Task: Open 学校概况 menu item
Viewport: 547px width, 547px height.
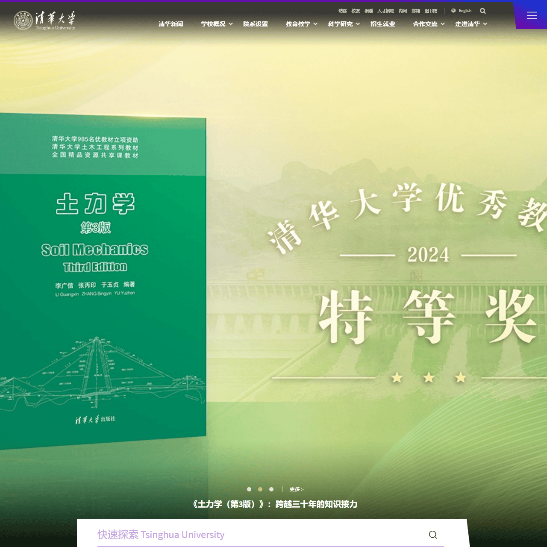Action: (x=213, y=24)
